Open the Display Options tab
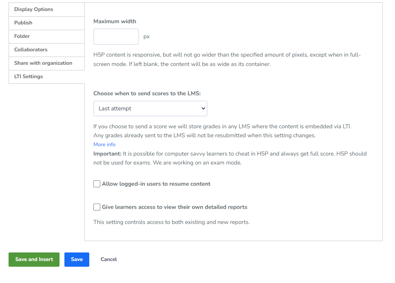Screen dimensions: 395x283 tap(34, 9)
